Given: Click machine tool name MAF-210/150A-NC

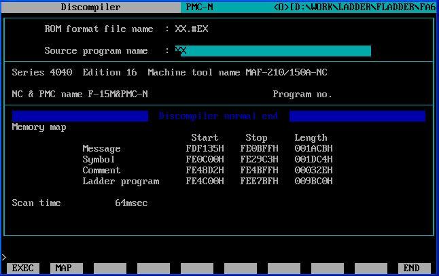Looking at the screenshot, I should [286, 73].
